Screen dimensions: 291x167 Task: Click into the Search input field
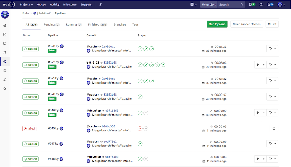click(229, 4)
